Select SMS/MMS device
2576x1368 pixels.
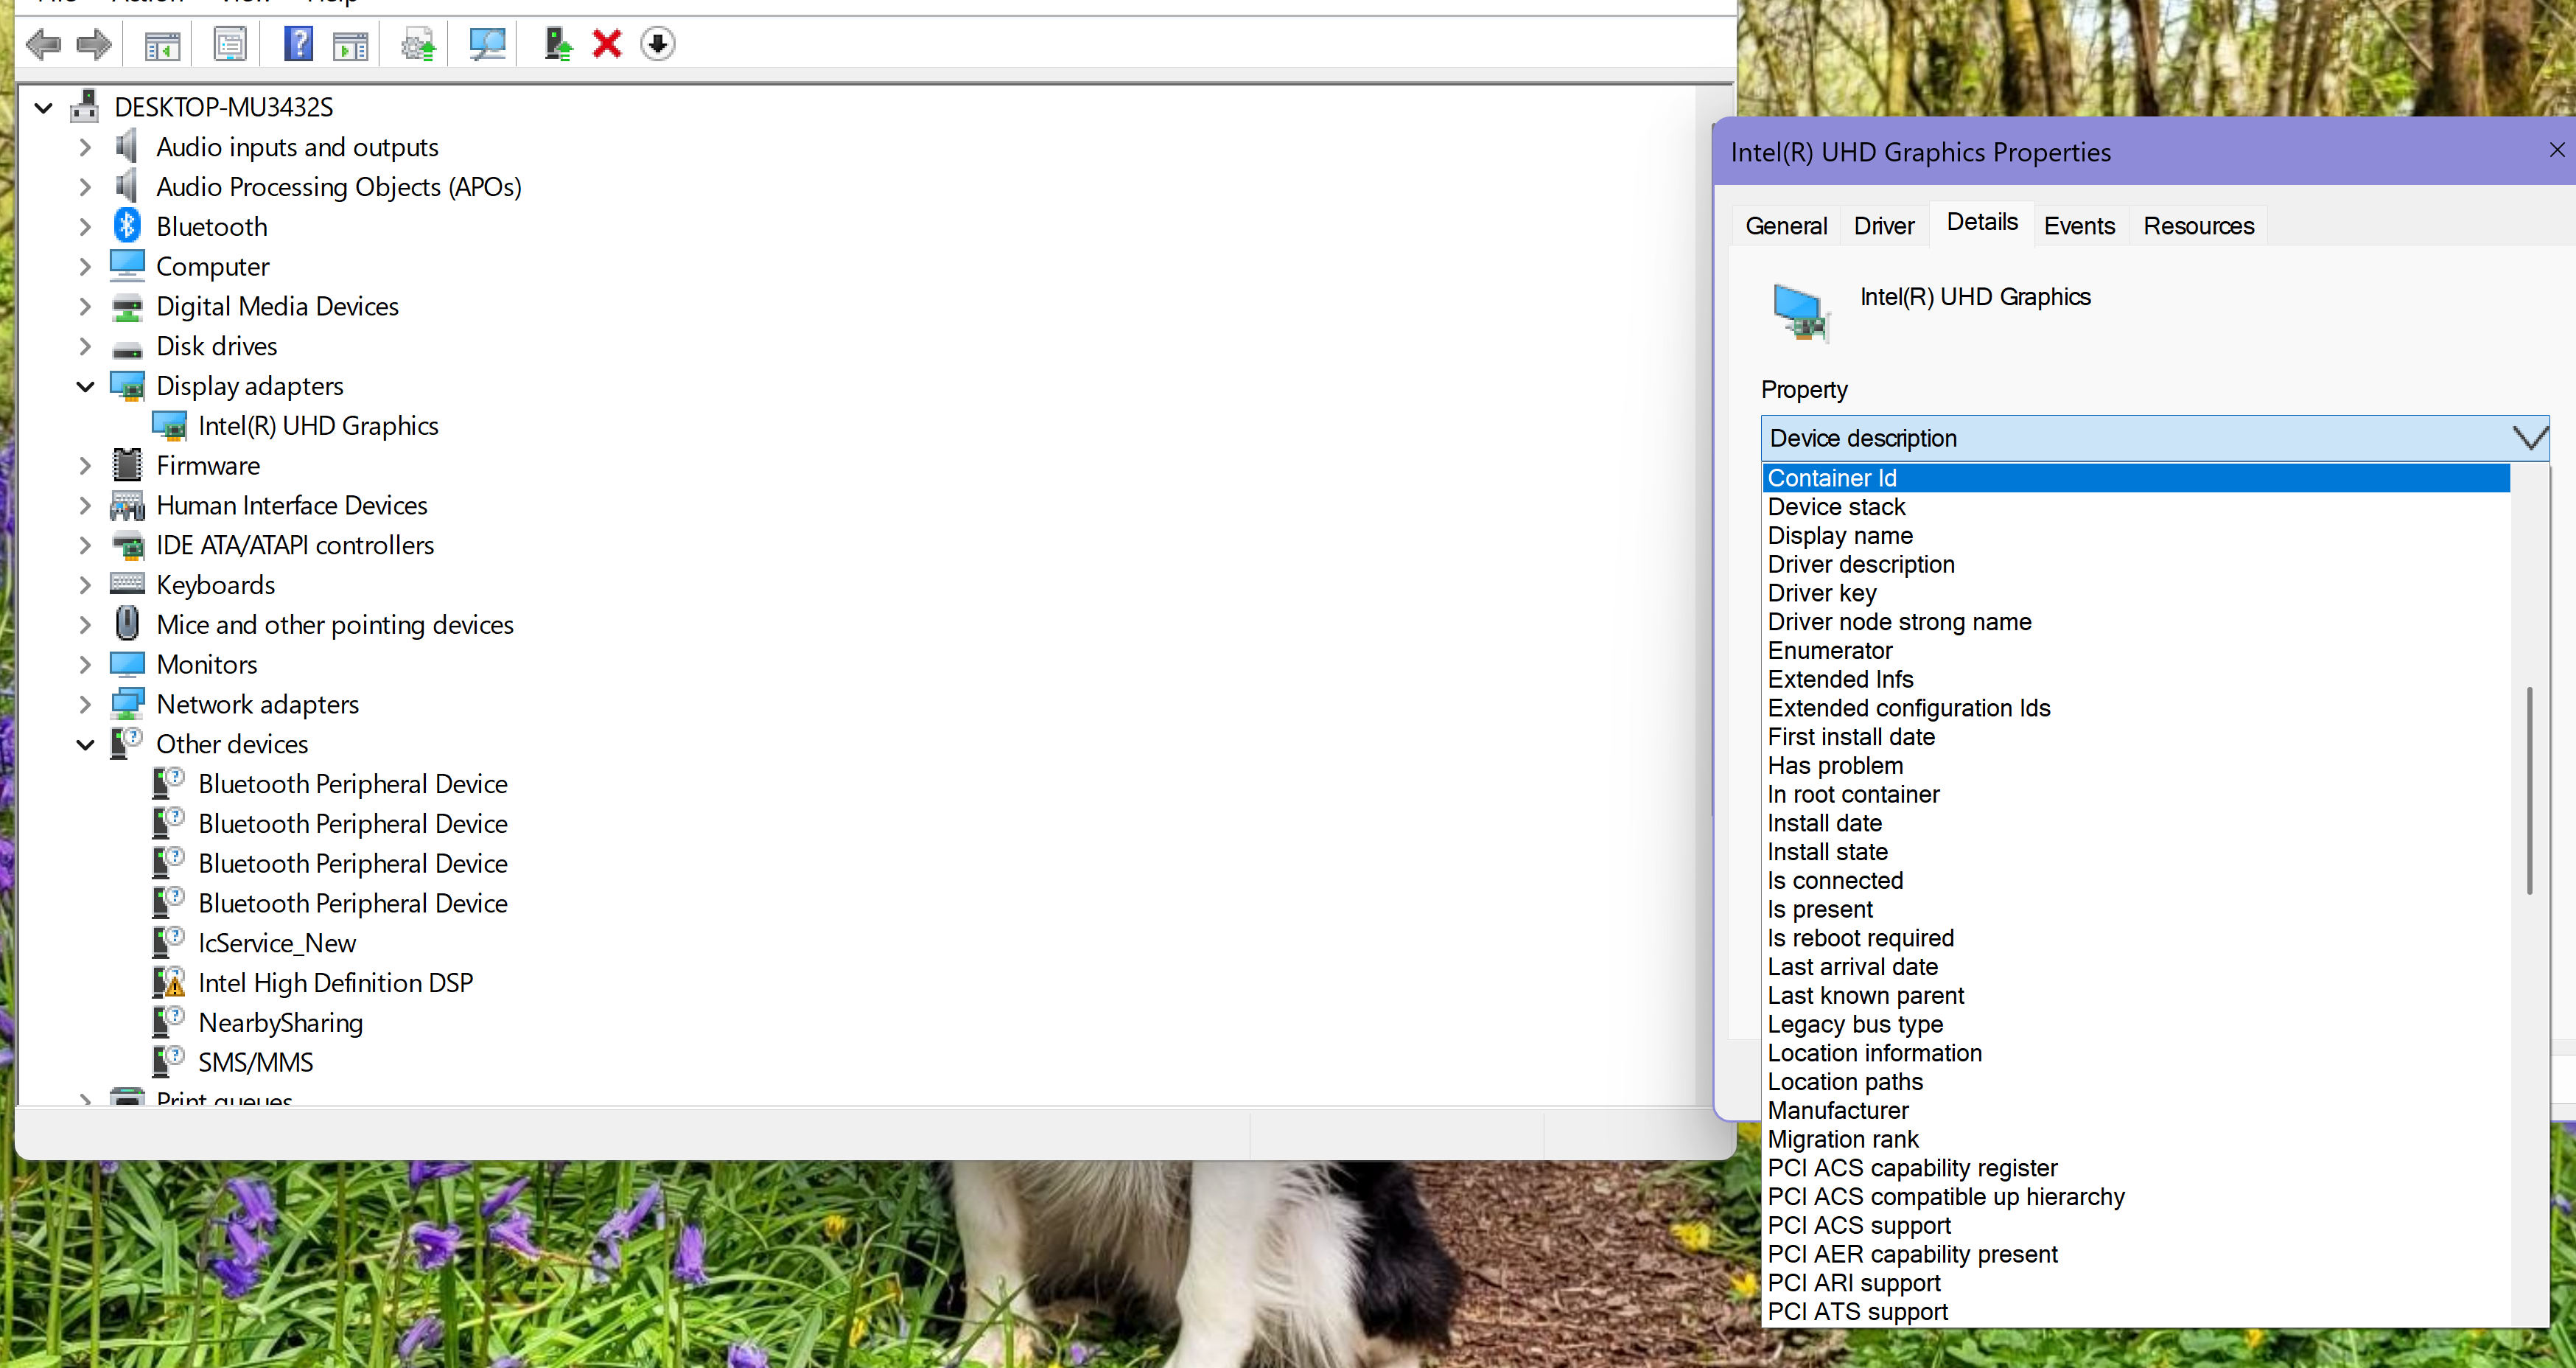click(x=255, y=1062)
